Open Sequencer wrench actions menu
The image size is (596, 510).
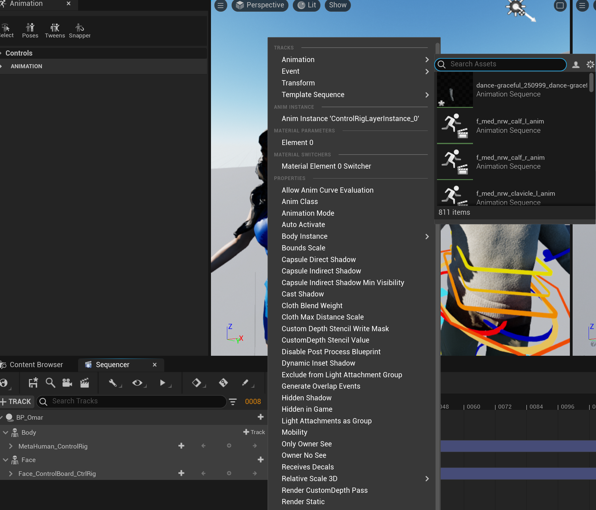[x=113, y=383]
